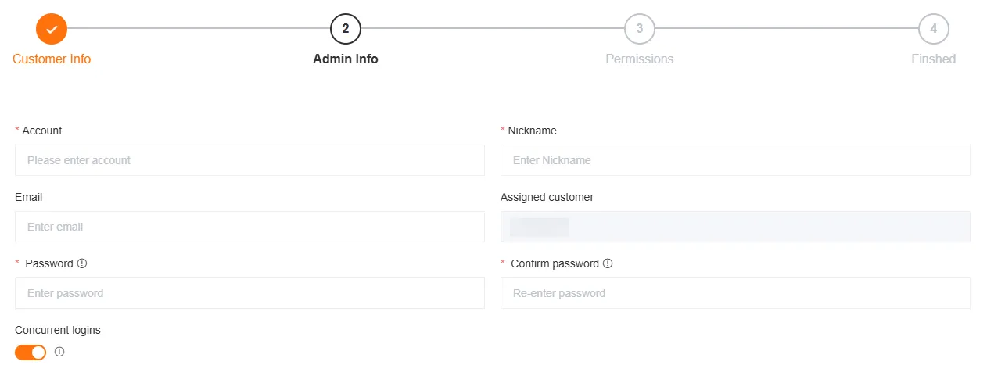Click the info icon beside Confirm password
The width and height of the screenshot is (987, 383).
[x=608, y=263]
